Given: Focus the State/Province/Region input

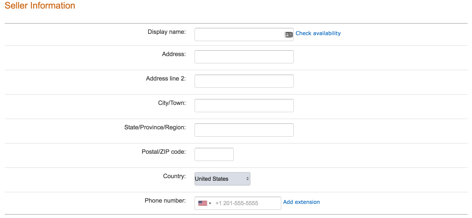Looking at the screenshot, I should point(244,130).
